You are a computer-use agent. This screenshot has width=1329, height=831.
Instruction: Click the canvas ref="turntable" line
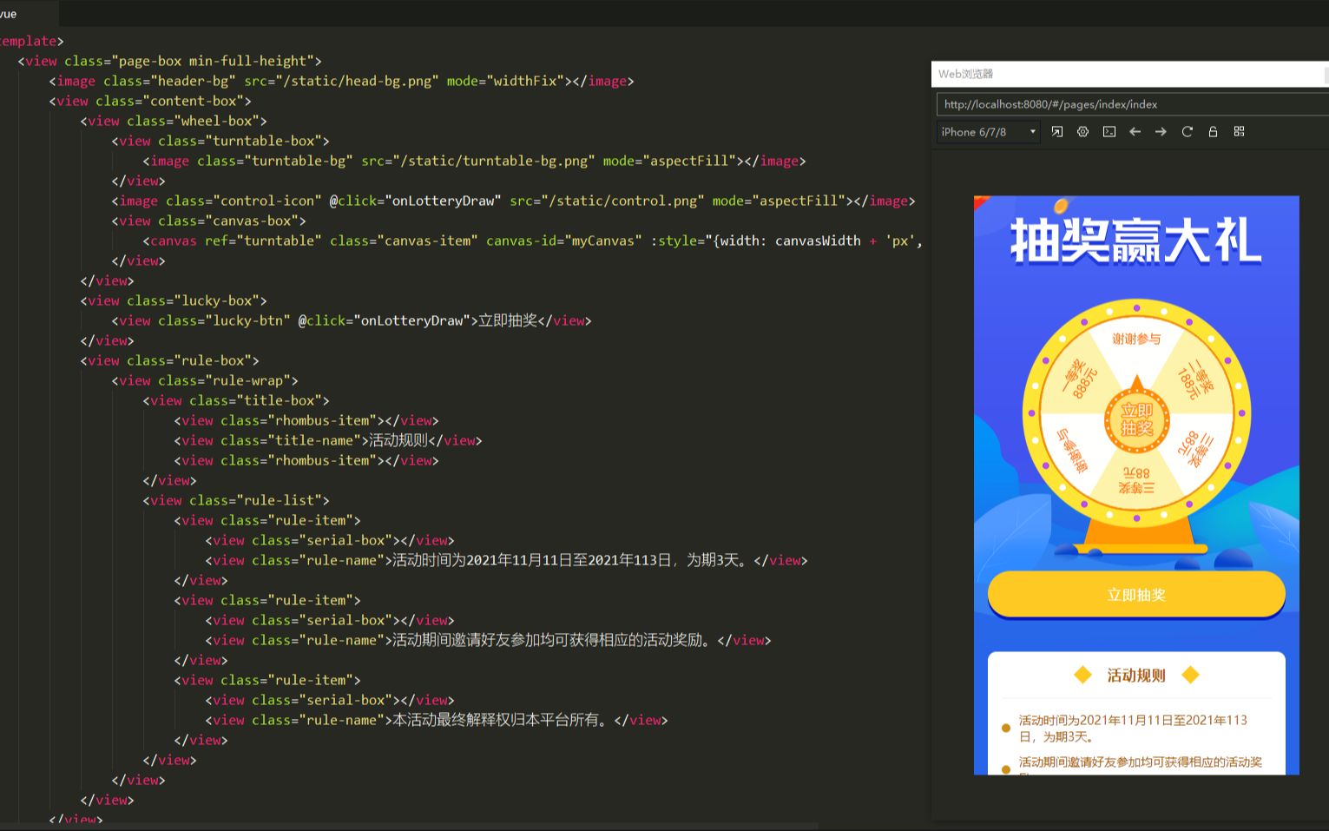click(532, 241)
